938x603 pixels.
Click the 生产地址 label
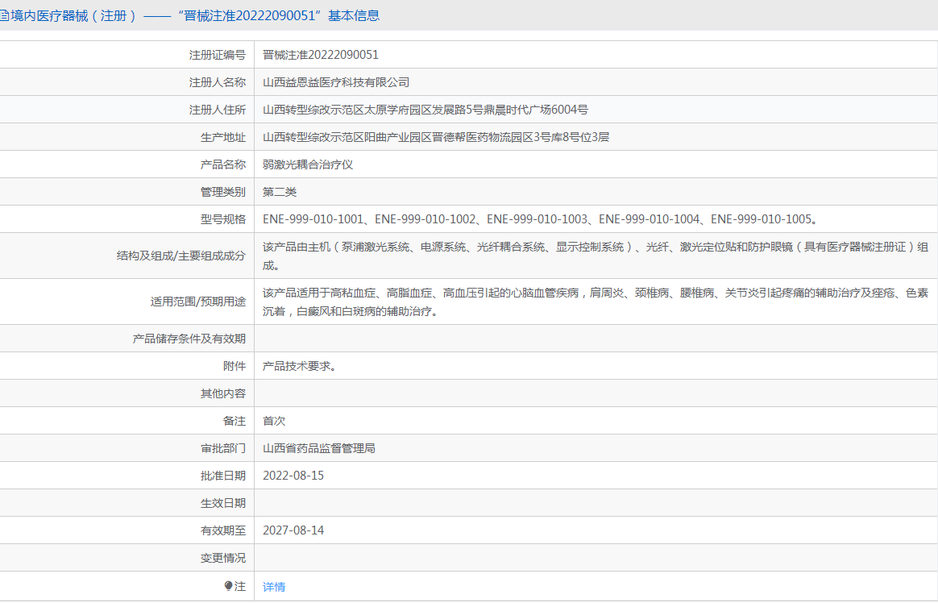(x=223, y=138)
